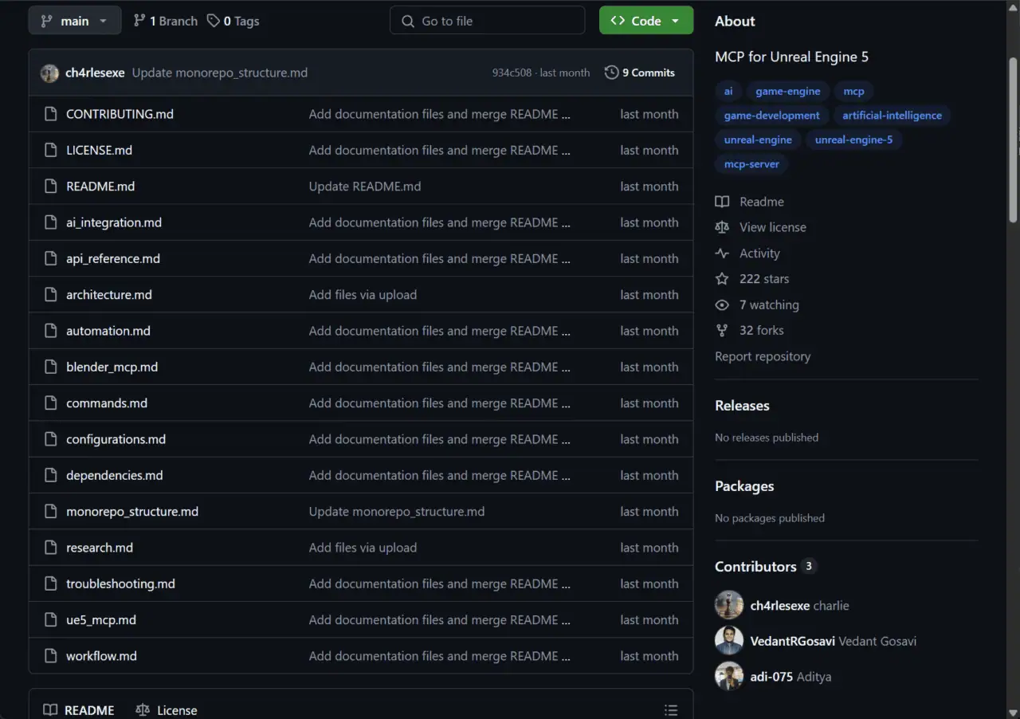1020x719 pixels.
Task: Click the 0 Tags link
Action: click(233, 21)
